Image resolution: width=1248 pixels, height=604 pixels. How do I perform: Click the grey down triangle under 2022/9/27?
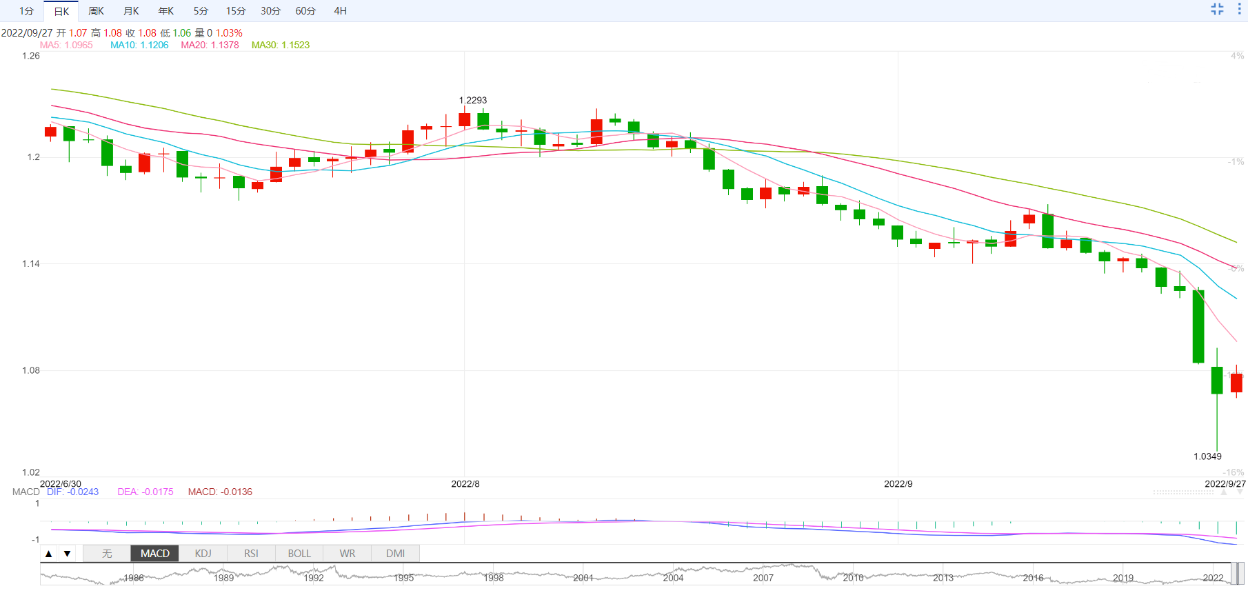coord(1240,493)
